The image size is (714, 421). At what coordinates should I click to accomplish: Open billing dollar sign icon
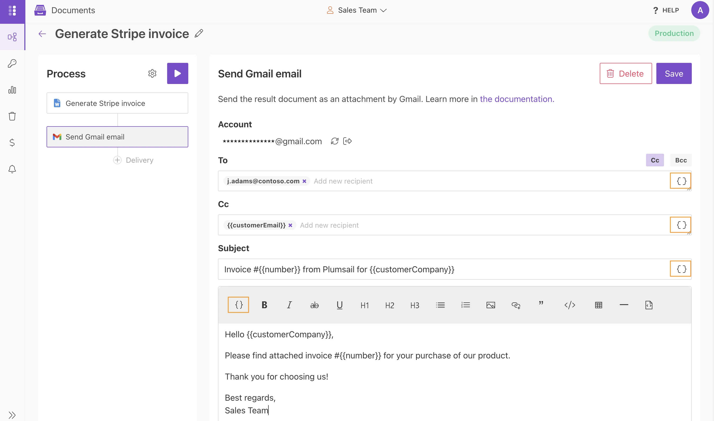[12, 142]
